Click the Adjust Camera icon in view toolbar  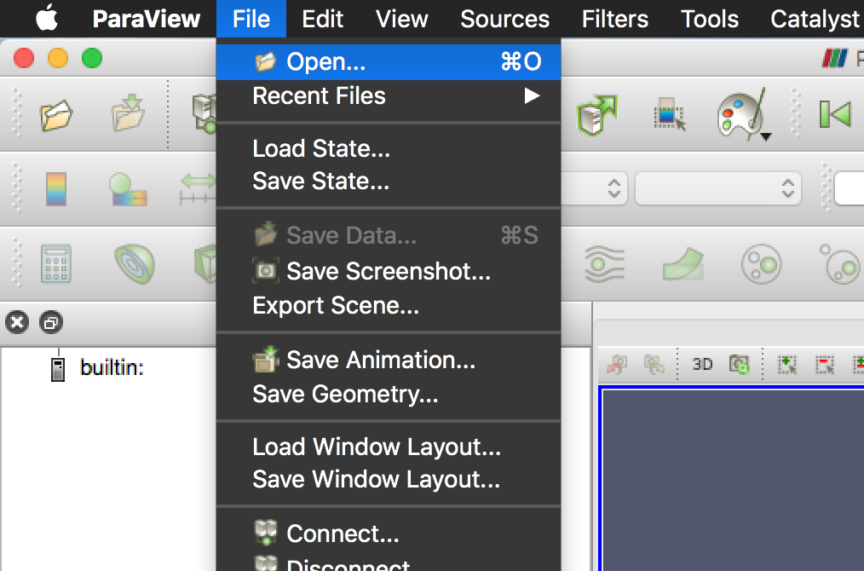click(739, 364)
